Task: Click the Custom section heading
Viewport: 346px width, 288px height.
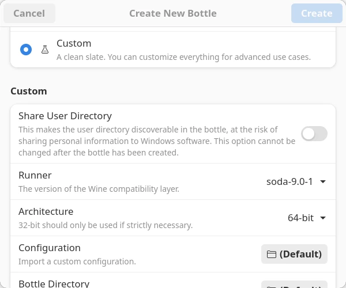Action: 29,91
